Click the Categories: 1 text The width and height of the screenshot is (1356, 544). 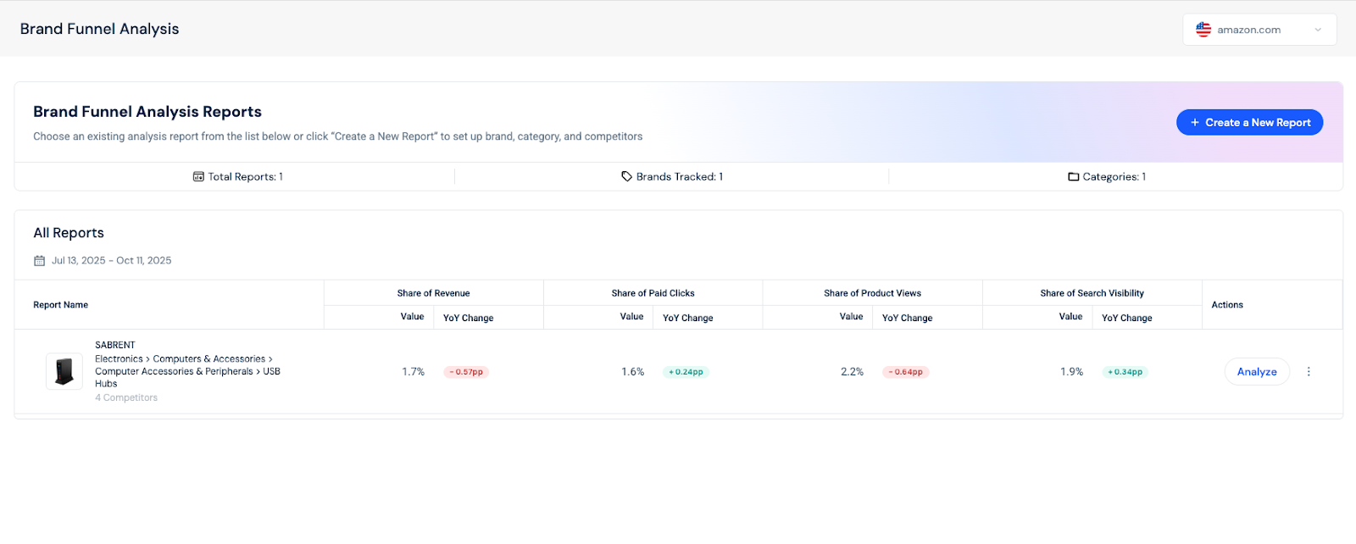click(x=1114, y=176)
